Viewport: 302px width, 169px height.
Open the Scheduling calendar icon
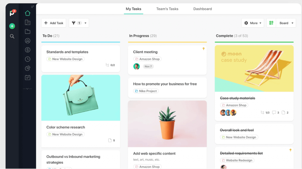tap(27, 77)
